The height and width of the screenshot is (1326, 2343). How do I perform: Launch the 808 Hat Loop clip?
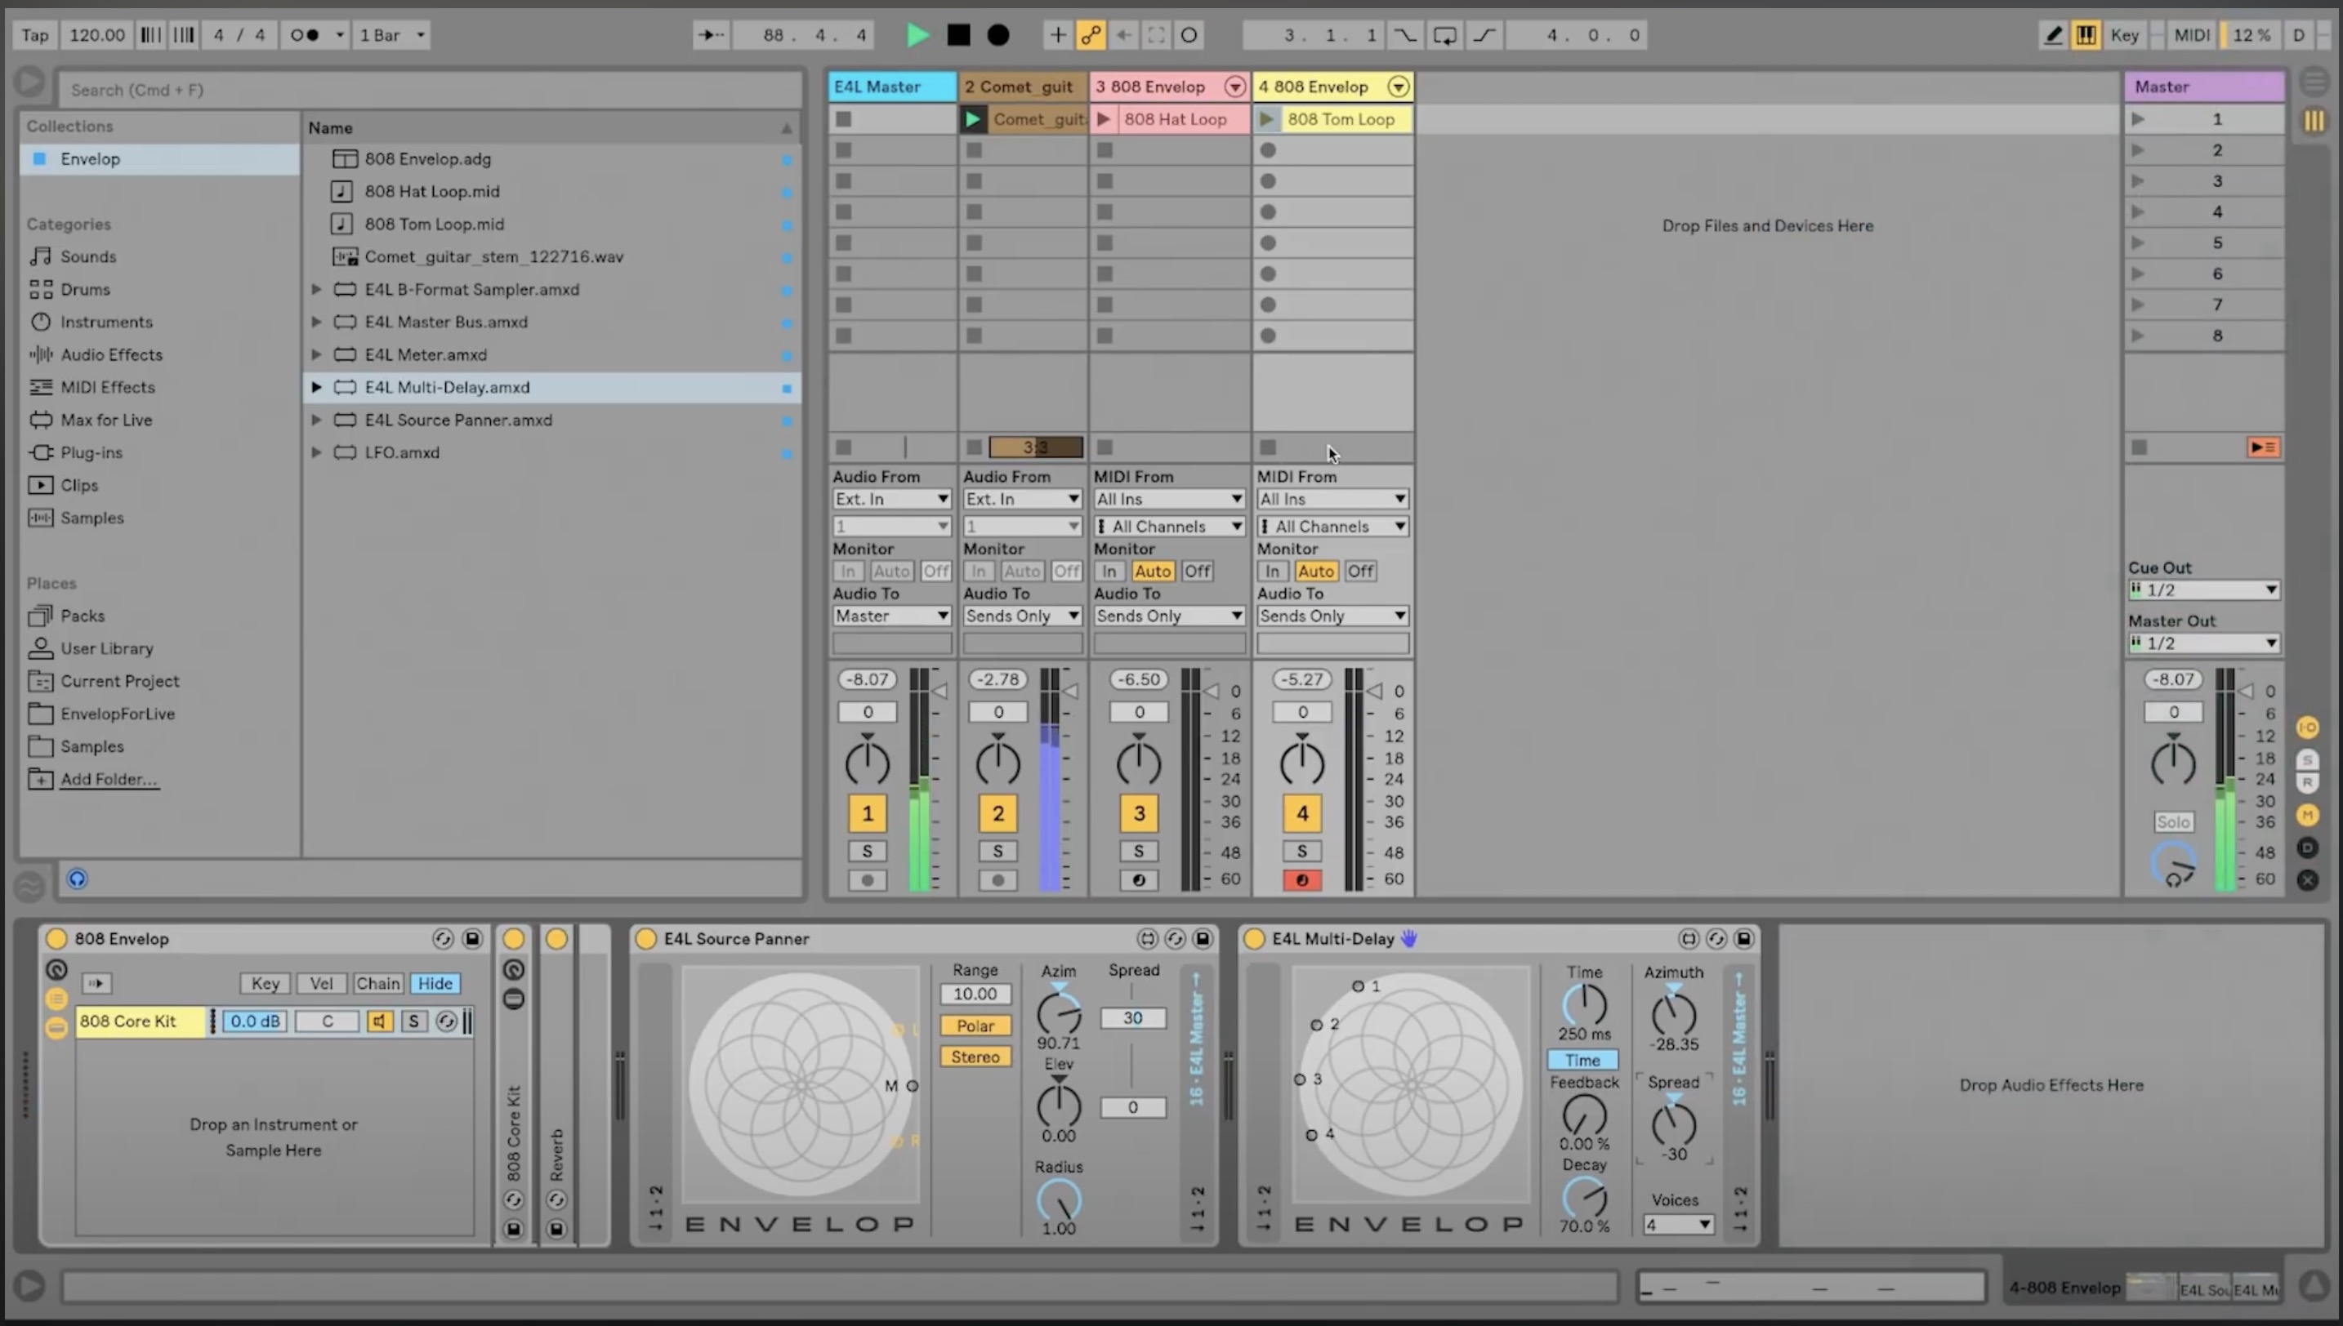tap(1104, 119)
